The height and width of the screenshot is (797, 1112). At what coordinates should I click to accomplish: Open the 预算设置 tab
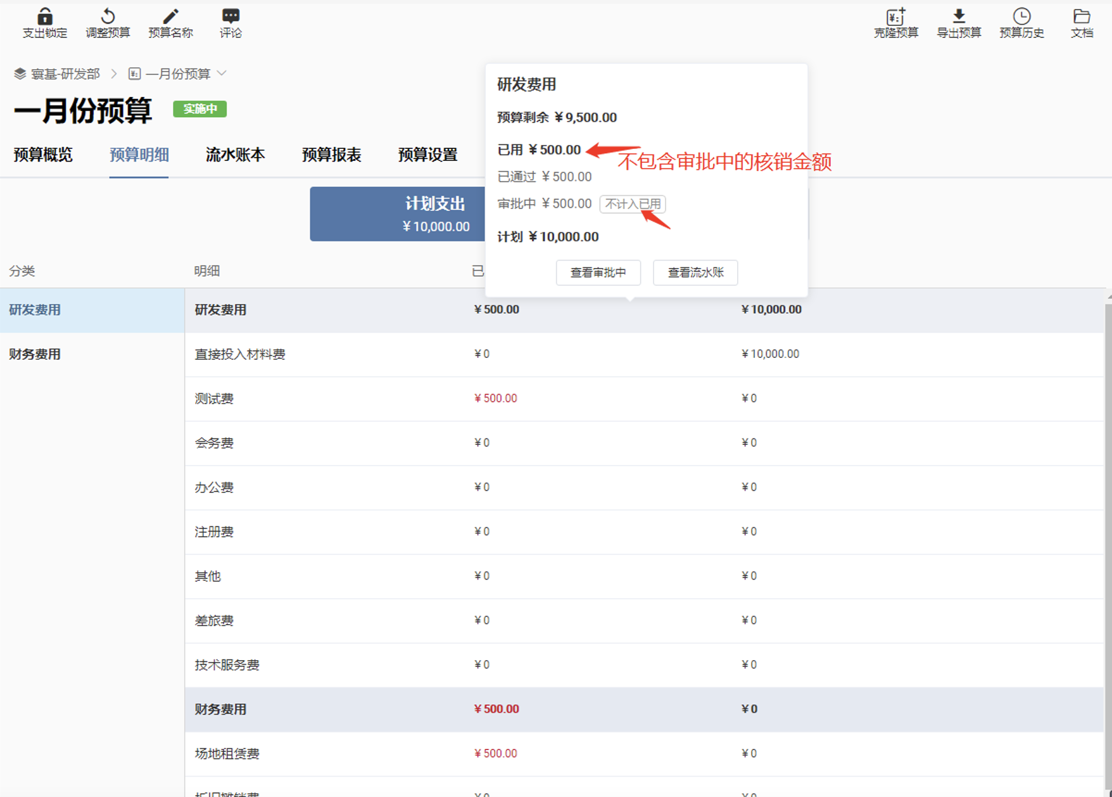(427, 155)
